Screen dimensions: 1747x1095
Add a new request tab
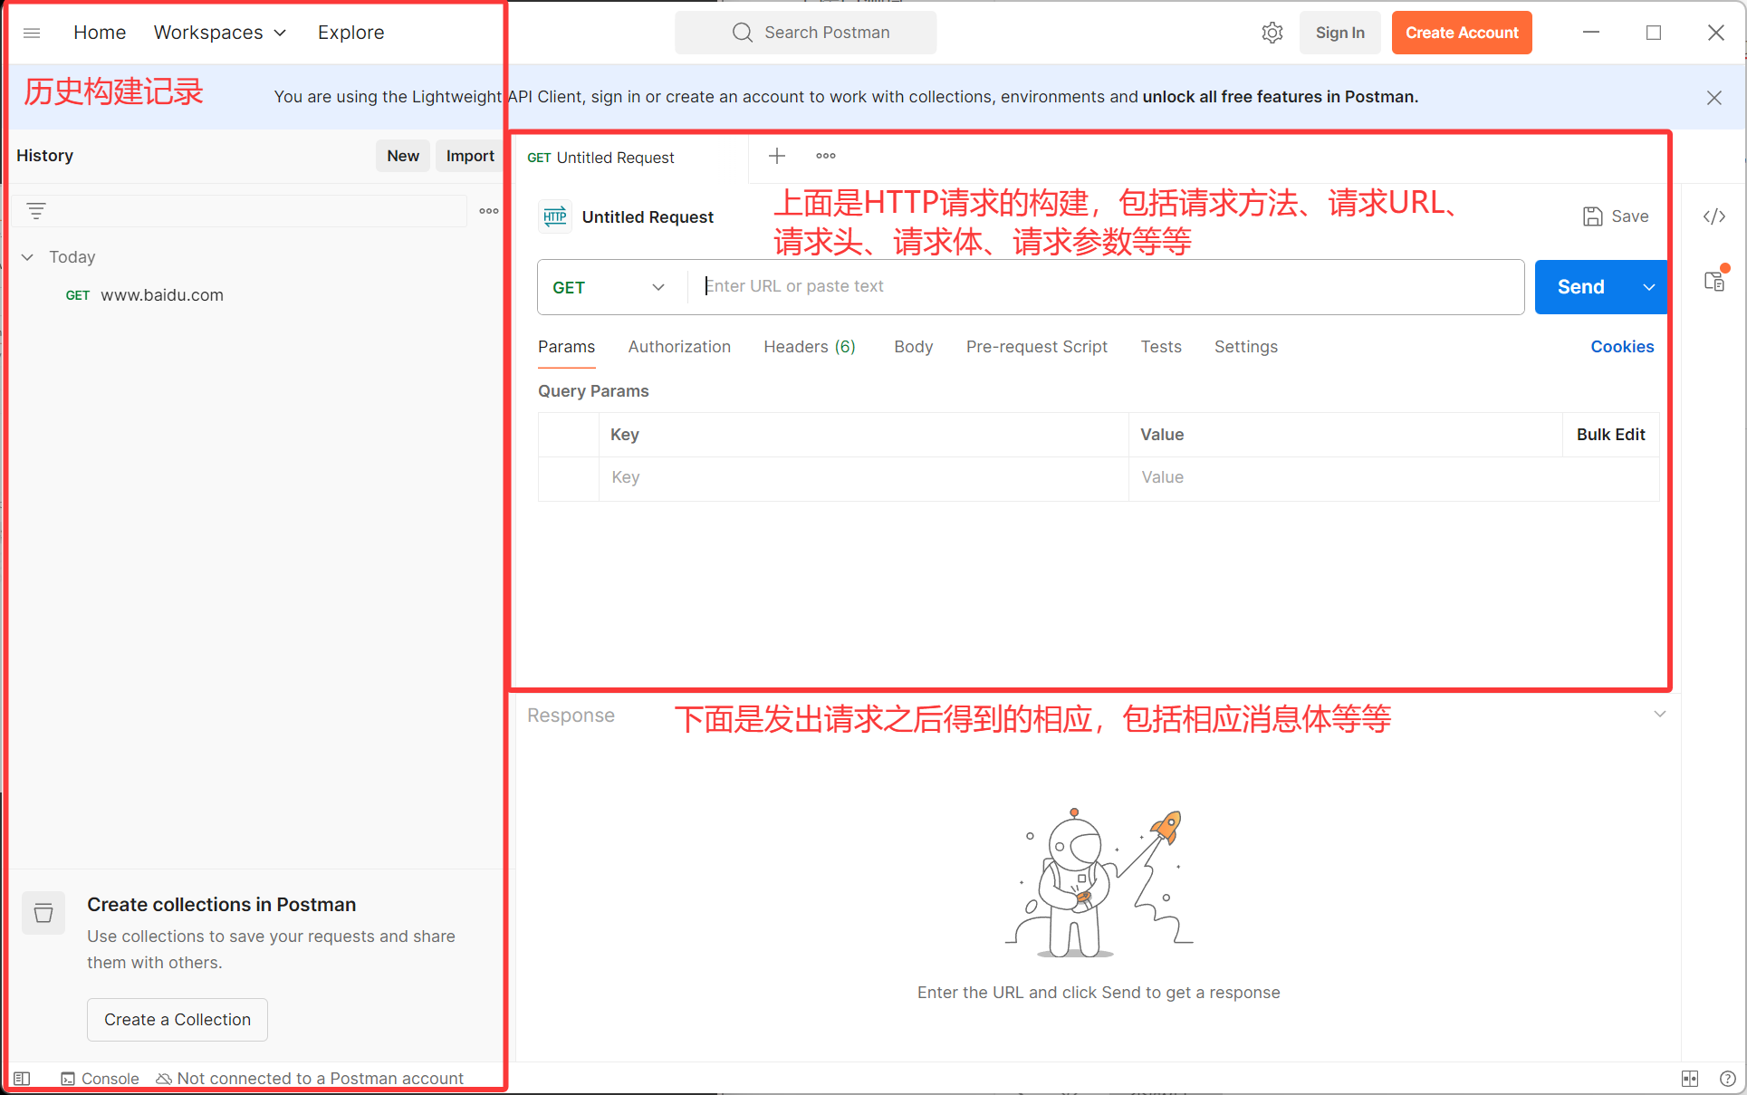coord(776,156)
